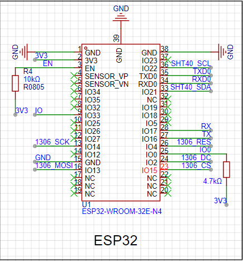This screenshot has width=243, height=261.
Task: Select the SHT40_SDA net label
Action: pyautogui.click(x=190, y=87)
